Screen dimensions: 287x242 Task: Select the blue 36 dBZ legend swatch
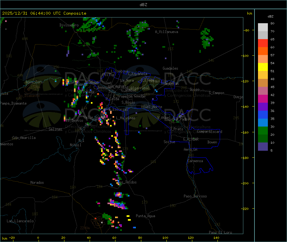pyautogui.click(x=263, y=114)
